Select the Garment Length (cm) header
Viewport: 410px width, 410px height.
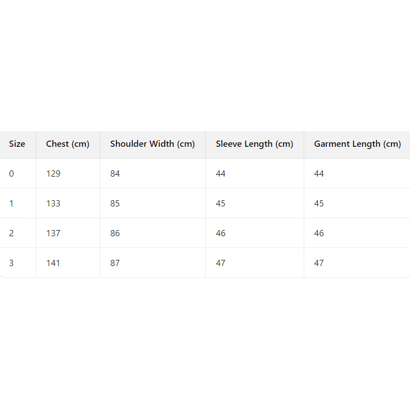[357, 144]
